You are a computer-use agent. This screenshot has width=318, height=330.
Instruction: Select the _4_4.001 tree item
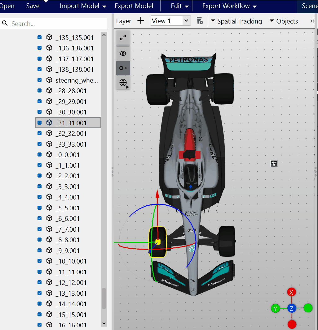coord(68,197)
